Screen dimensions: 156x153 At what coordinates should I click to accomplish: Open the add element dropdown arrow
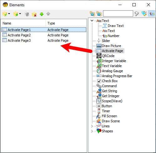(x=9, y=13)
